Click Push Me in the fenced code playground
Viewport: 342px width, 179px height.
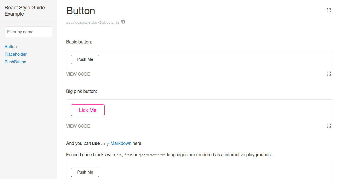pos(85,172)
